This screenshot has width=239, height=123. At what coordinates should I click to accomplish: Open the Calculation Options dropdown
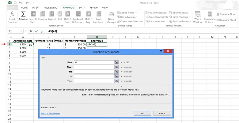pyautogui.click(x=210, y=17)
